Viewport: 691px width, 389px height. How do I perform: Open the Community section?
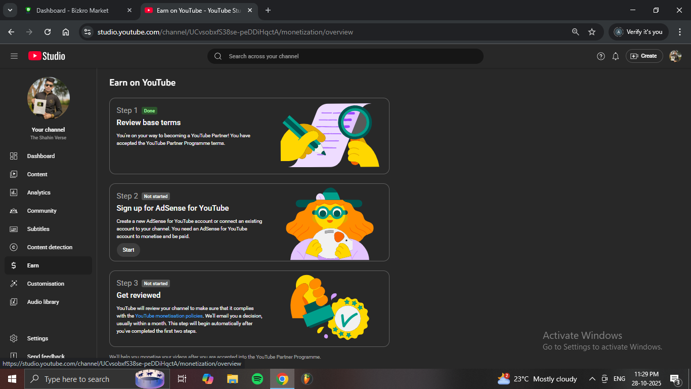41,211
